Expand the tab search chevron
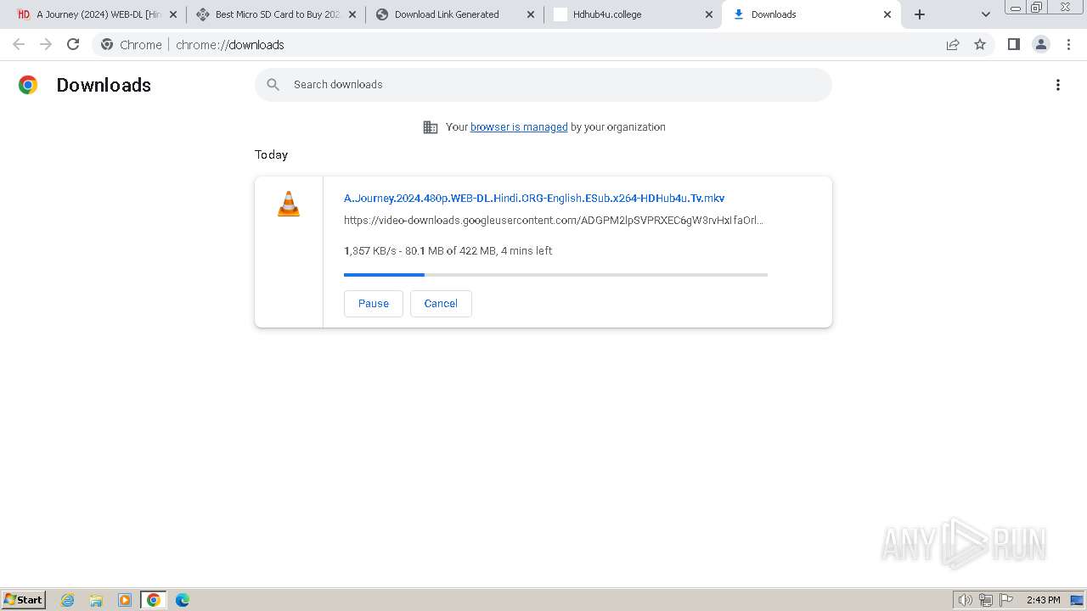The height and width of the screenshot is (611, 1087). tap(986, 14)
